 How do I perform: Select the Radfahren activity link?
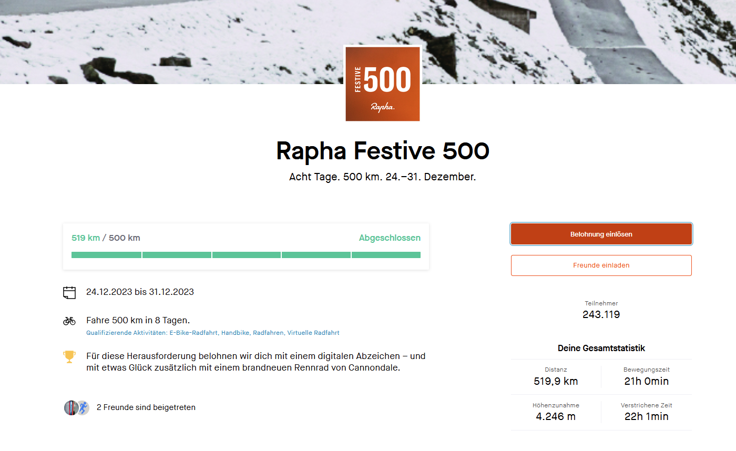coord(268,333)
